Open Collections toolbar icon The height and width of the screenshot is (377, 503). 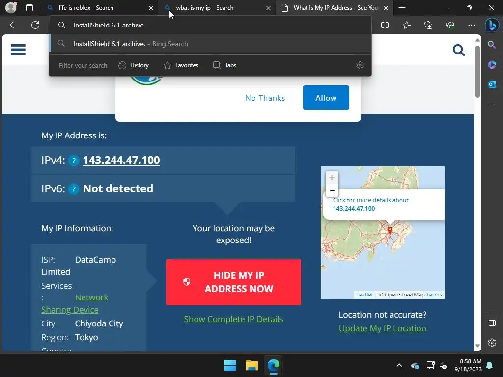[428, 25]
